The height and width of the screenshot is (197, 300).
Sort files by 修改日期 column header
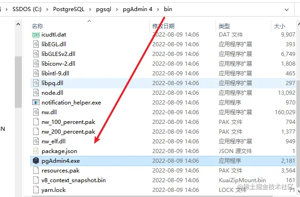click(x=163, y=26)
